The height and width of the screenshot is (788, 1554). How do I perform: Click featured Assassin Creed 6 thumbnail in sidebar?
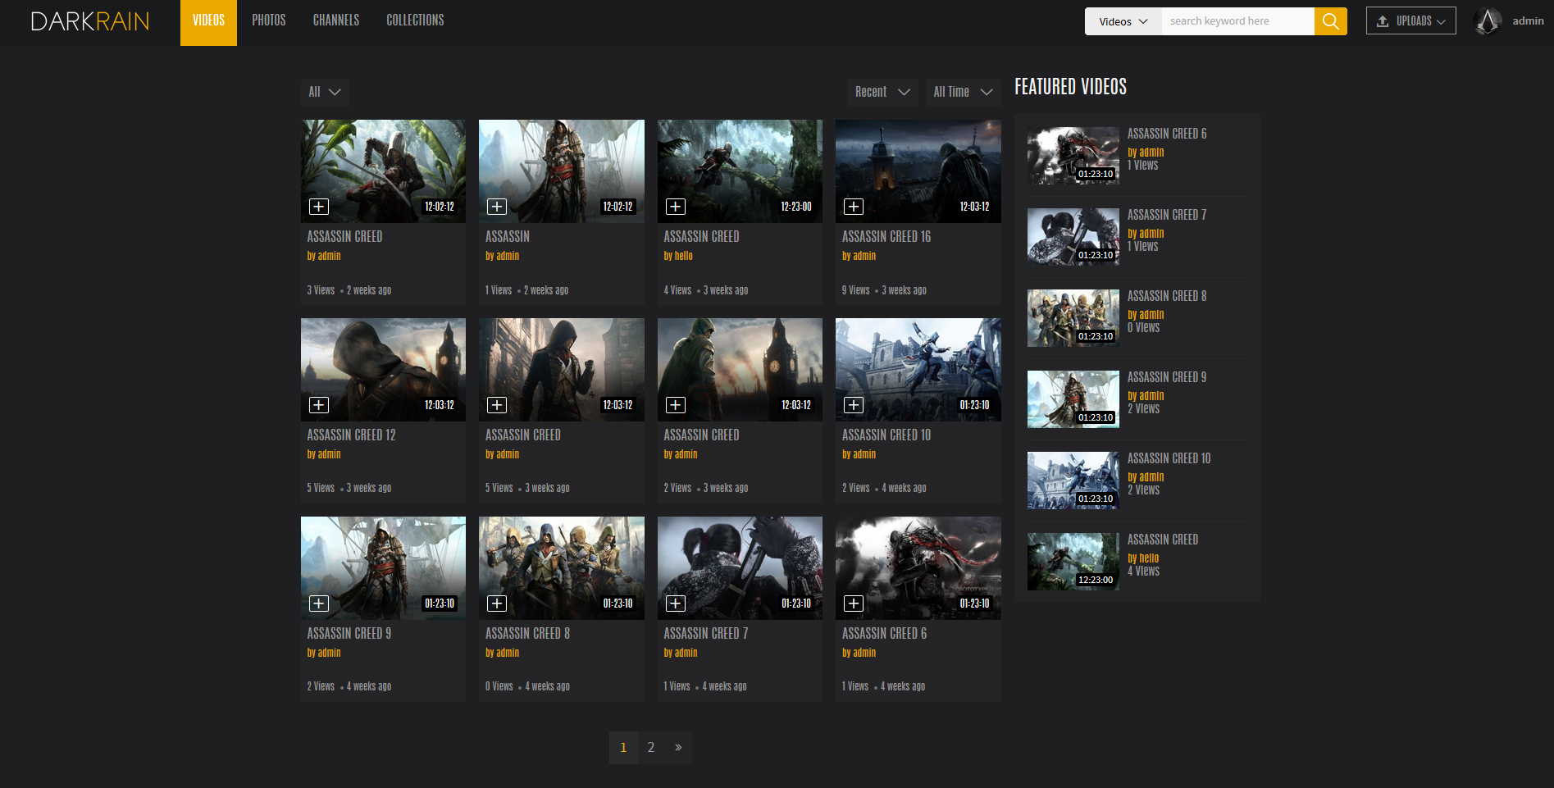point(1073,156)
